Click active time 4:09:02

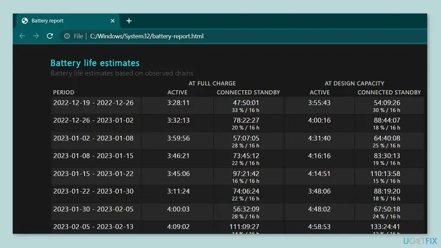pos(178,227)
